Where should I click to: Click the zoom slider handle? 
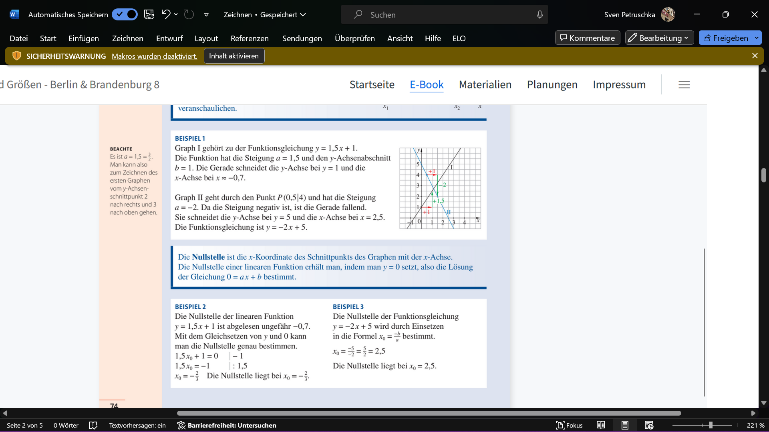click(711, 425)
